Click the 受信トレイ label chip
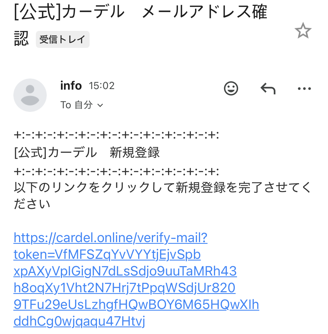 (x=63, y=40)
